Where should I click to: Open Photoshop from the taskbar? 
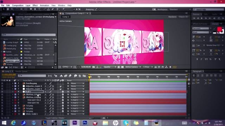tap(85, 123)
